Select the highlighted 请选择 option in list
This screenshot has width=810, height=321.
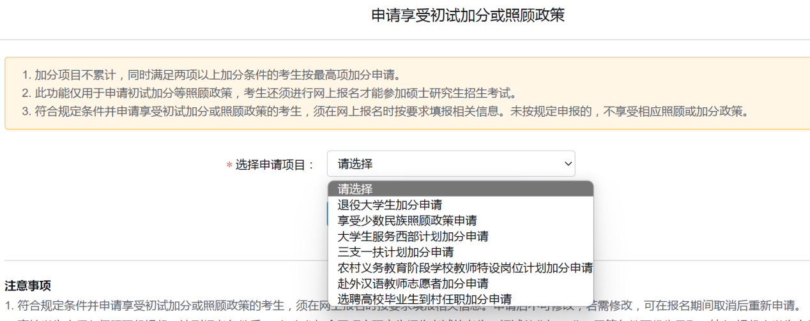[460, 189]
